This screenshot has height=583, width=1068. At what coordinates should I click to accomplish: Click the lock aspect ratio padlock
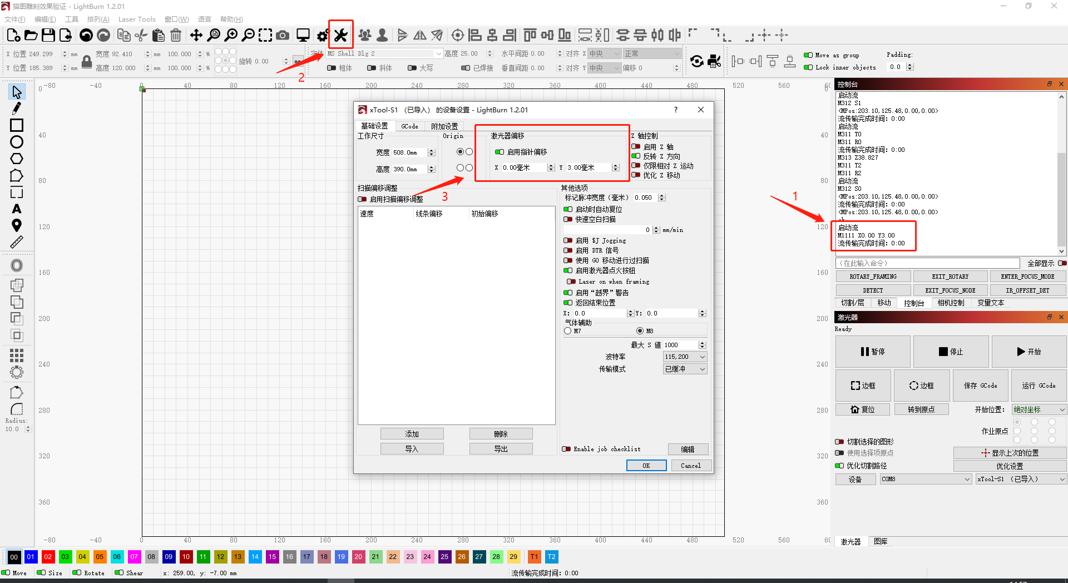point(87,61)
